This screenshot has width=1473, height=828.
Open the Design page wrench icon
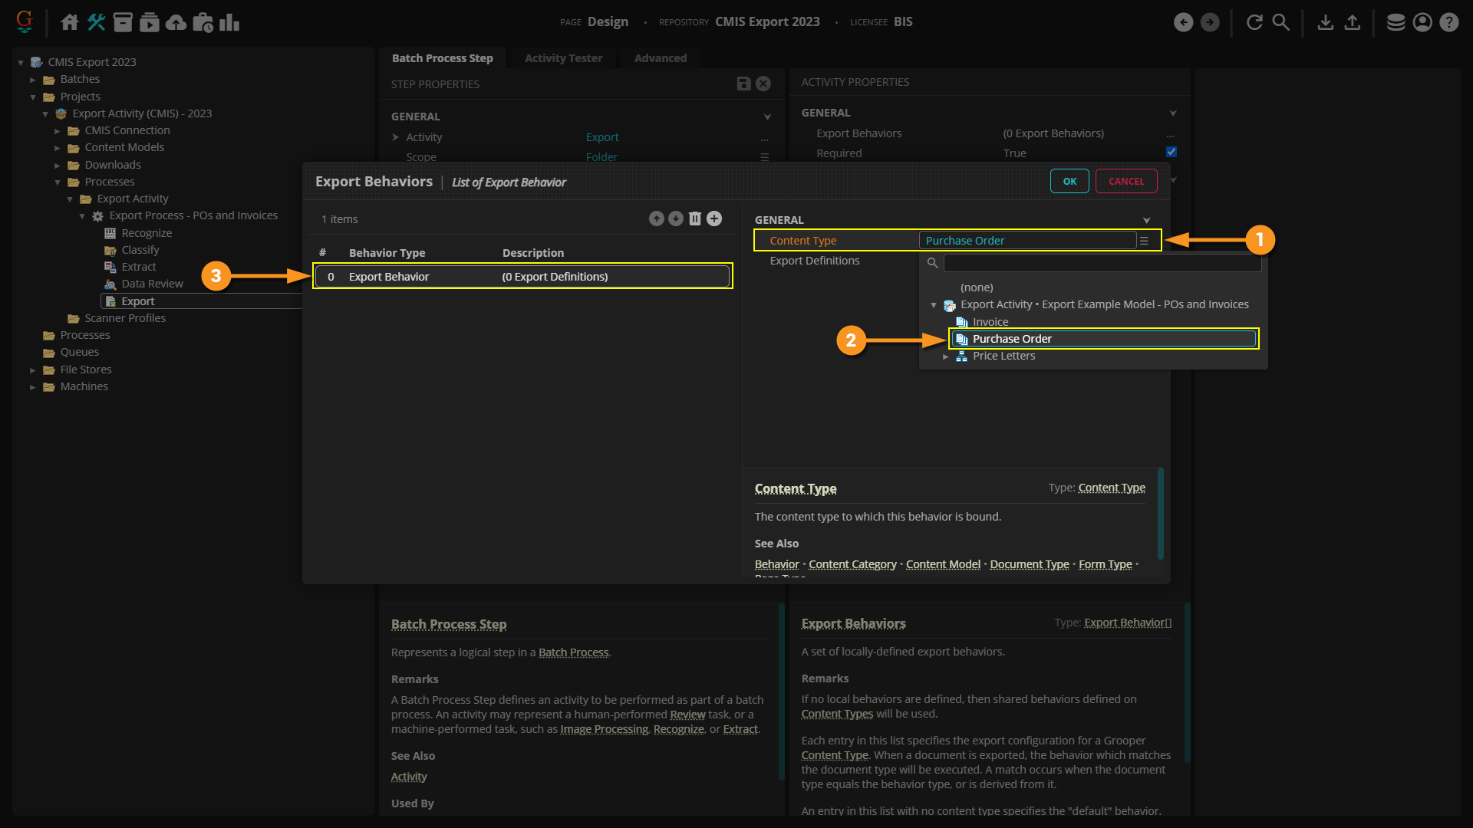(96, 22)
